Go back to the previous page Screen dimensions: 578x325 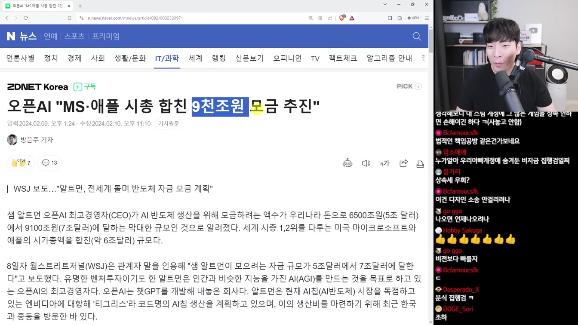6,18
